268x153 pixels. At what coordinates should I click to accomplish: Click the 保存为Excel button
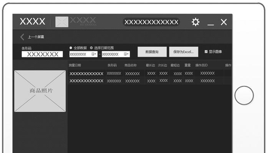click(184, 52)
